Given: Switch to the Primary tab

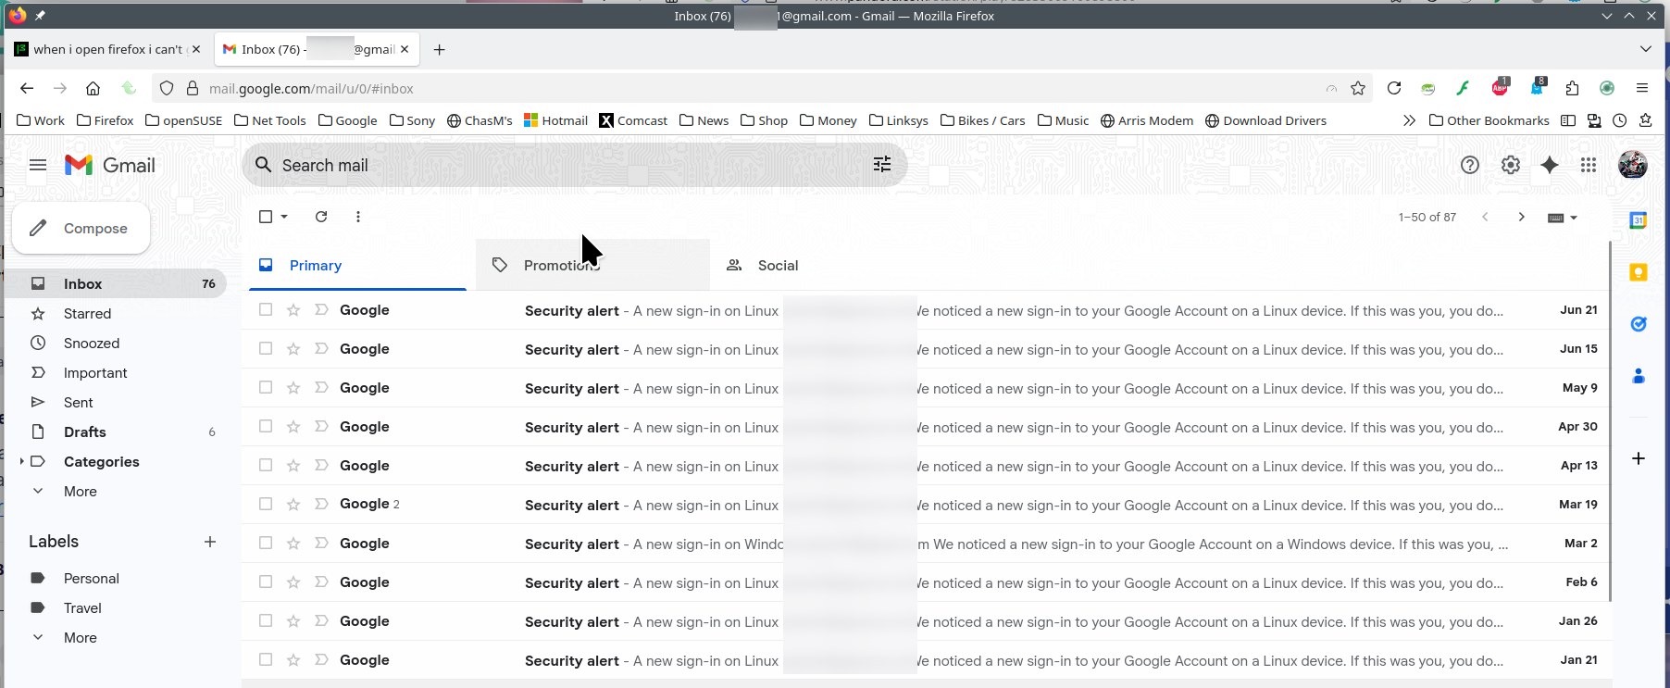Looking at the screenshot, I should point(357,265).
